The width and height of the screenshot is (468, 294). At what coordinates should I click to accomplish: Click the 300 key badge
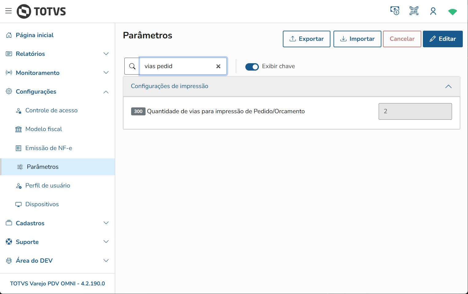pyautogui.click(x=138, y=111)
